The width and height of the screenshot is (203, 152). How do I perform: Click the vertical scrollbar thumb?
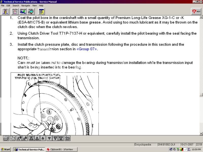[x=201, y=94]
